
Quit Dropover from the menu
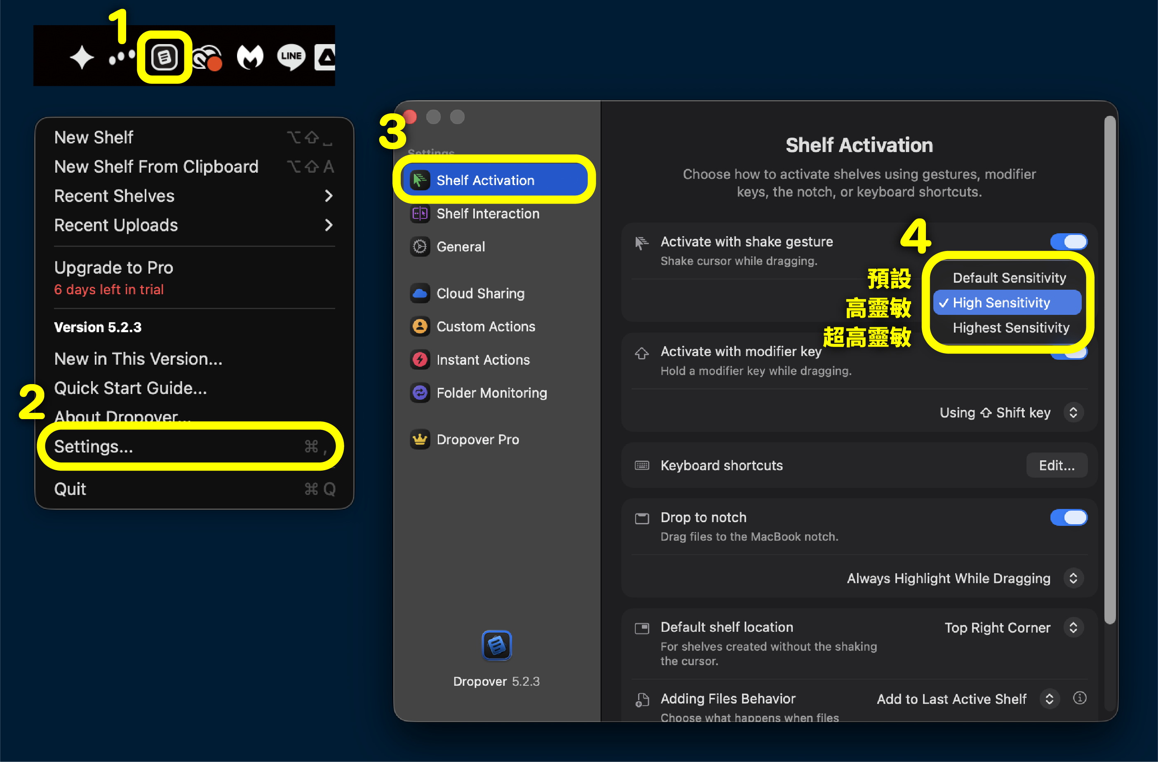pyautogui.click(x=195, y=489)
